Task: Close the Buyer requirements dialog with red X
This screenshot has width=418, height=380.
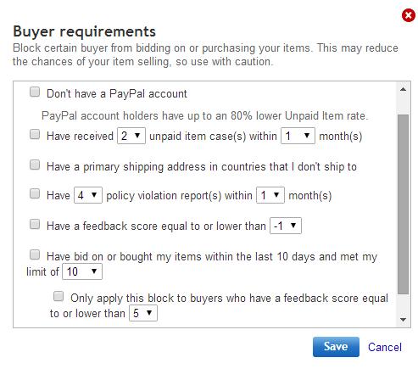Action: point(409,15)
